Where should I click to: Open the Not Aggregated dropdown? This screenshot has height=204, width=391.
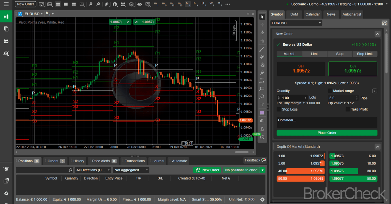[131, 170]
